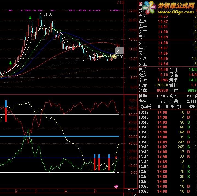Click the minus zoom button under 日线
Viewport: 197px width, 196px height.
pyautogui.click(x=130, y=195)
